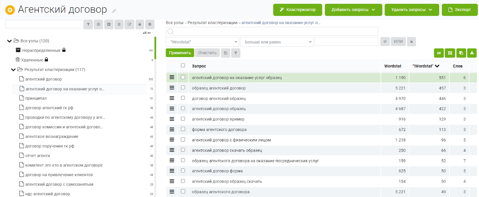Click the 'Кластеризатор' button
The width and height of the screenshot is (479, 197).
pos(298,10)
